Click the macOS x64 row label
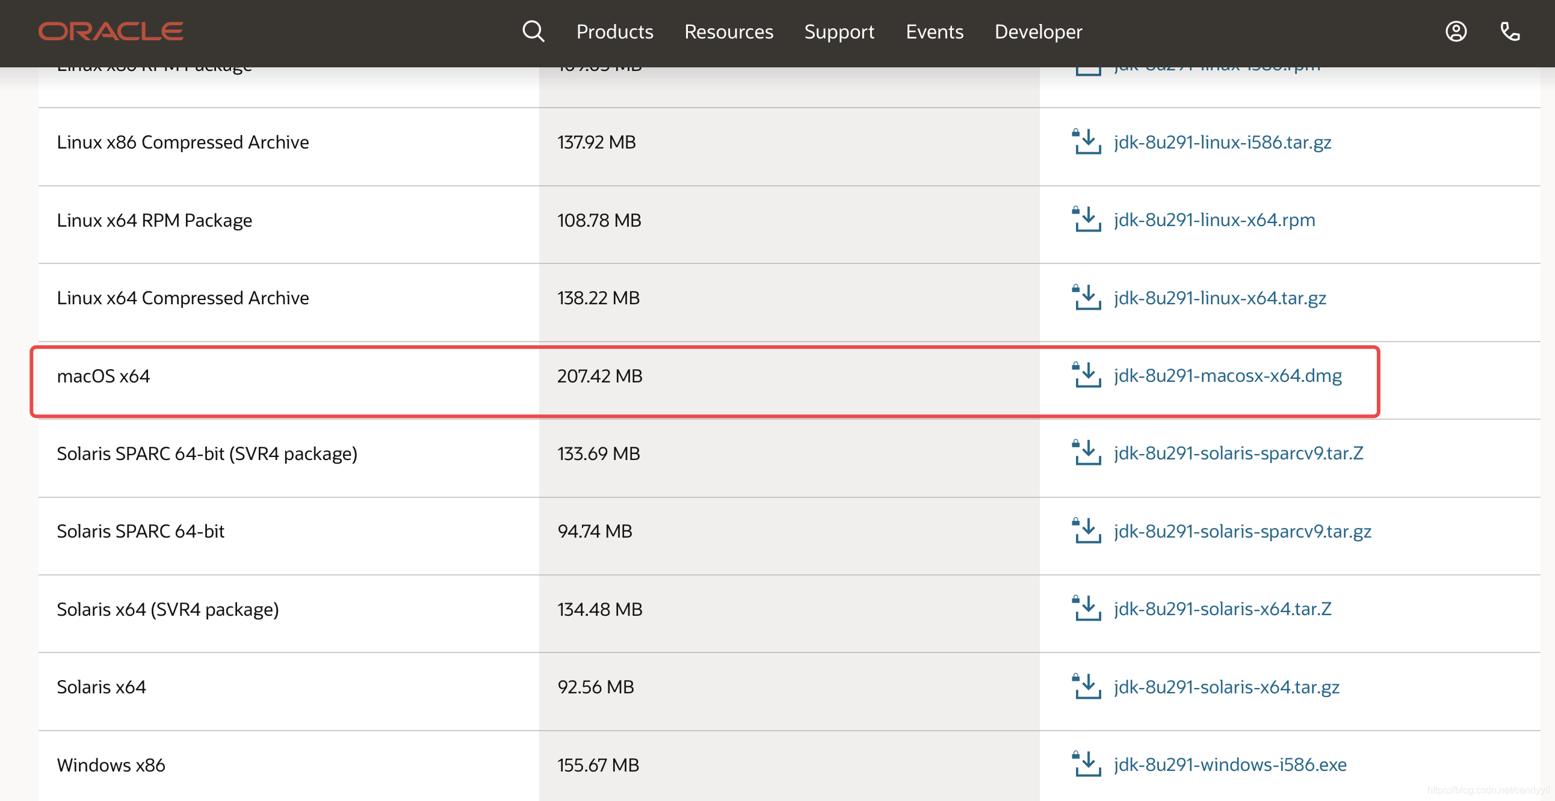The height and width of the screenshot is (801, 1555). tap(104, 376)
